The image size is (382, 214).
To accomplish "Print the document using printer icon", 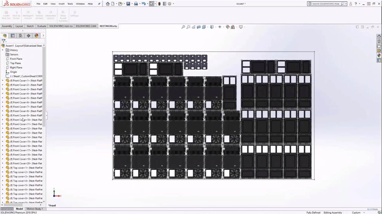I will tap(135, 4).
